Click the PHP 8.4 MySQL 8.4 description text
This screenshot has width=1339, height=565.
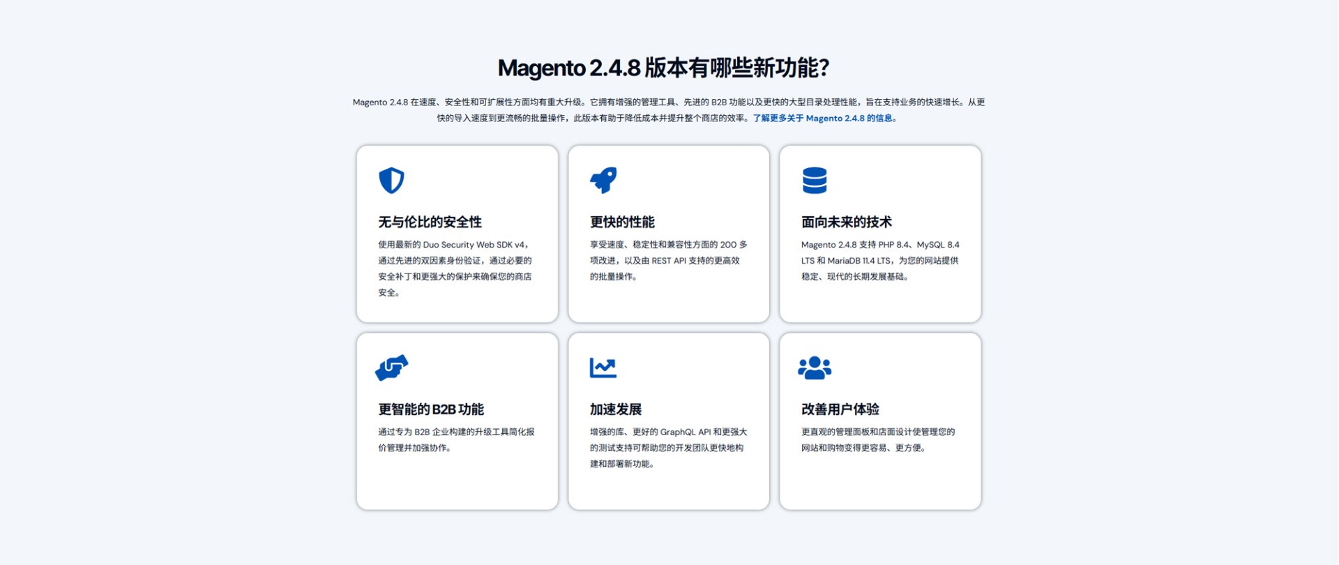(x=880, y=260)
